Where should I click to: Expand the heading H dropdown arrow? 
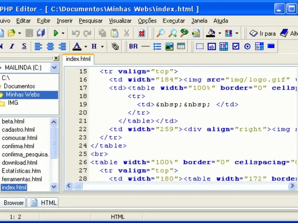[x=102, y=46]
